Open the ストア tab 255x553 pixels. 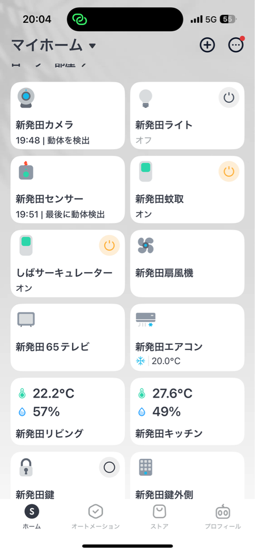(159, 517)
